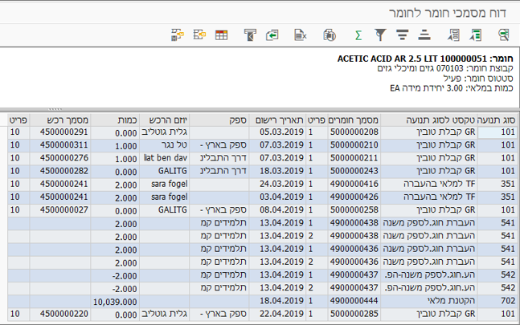Click the report title 'דוח מסמכי חומר לחומר'

pos(448,13)
